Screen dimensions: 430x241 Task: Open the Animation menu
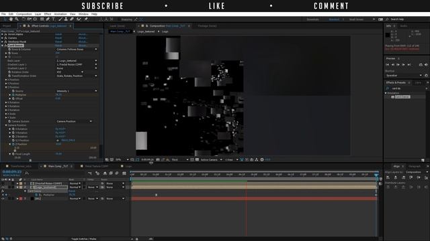pyautogui.click(x=60, y=14)
